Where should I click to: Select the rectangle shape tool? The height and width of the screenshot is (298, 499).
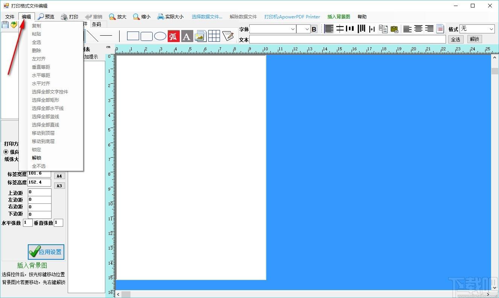tap(133, 36)
